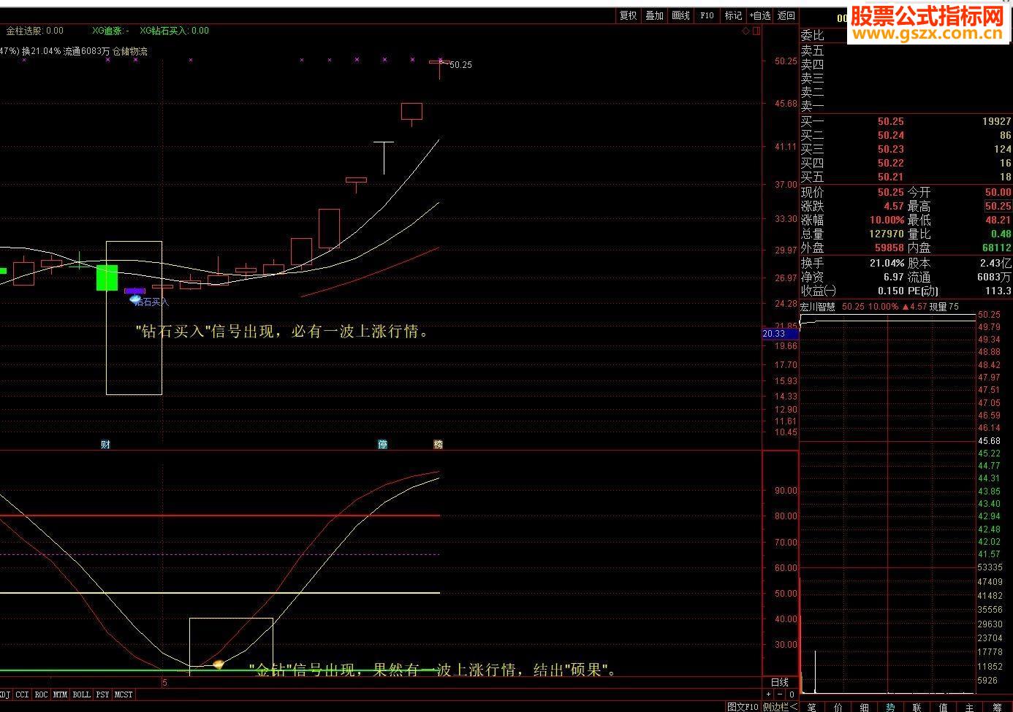Select the 值 tab in the side panel
The height and width of the screenshot is (712, 1013).
point(944,706)
